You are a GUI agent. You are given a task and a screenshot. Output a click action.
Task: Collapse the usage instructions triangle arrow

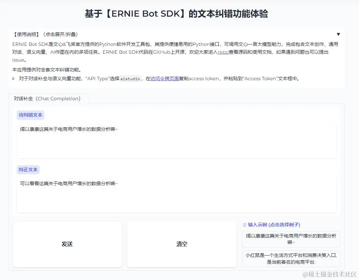[338, 34]
